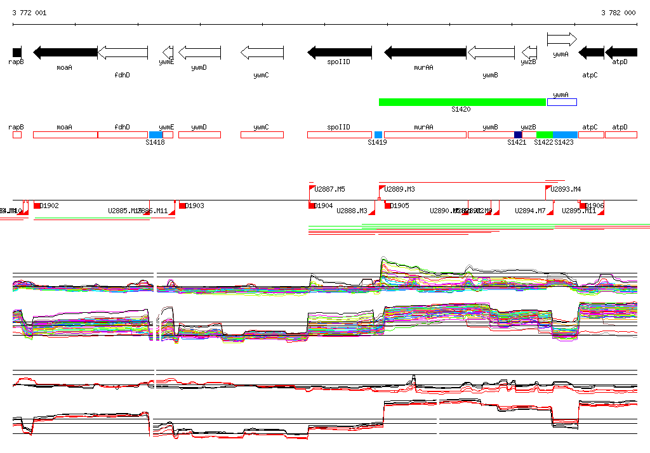Select the red D1903 downshift marker
Image resolution: width=650 pixels, height=453 pixels.
click(182, 206)
